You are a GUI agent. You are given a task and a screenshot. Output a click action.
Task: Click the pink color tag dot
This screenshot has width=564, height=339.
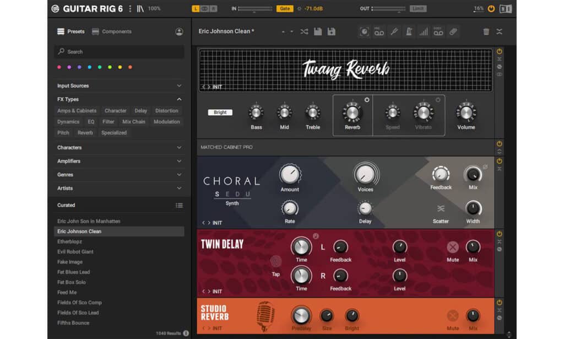(x=59, y=67)
